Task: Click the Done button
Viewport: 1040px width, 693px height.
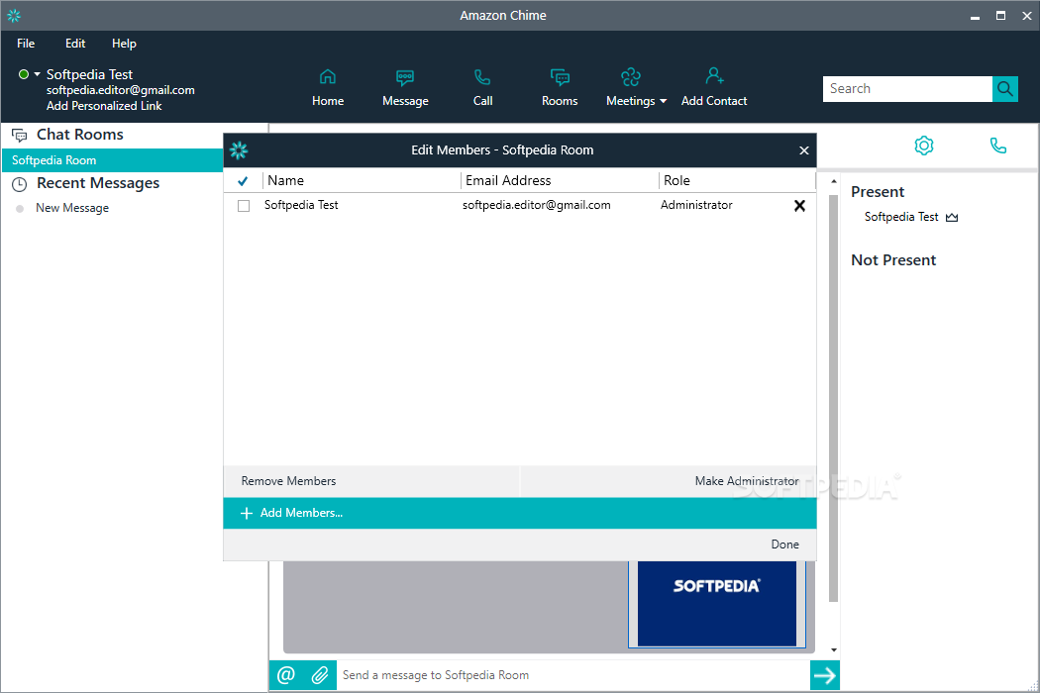Action: 784,544
